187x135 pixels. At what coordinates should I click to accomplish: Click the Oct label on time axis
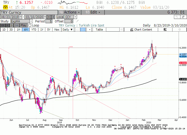pyautogui.click(x=77, y=120)
